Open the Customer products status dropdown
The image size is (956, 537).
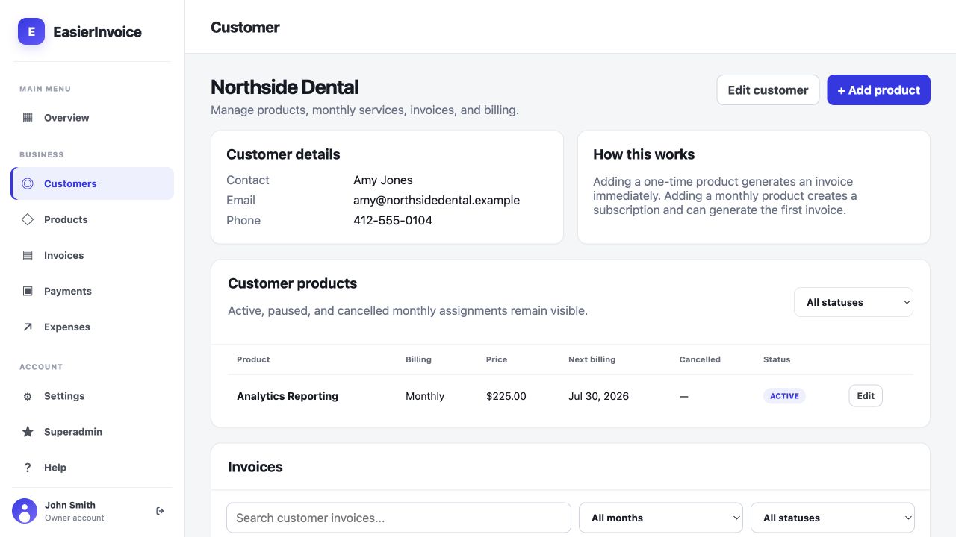coord(854,302)
